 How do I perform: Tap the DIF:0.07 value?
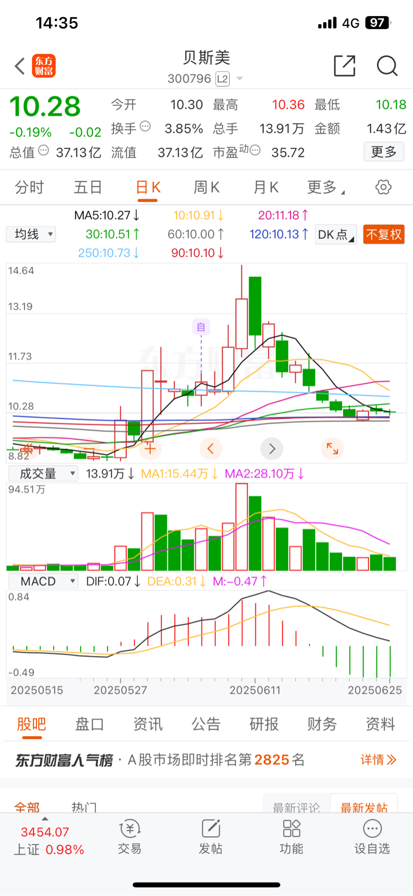[x=113, y=581]
